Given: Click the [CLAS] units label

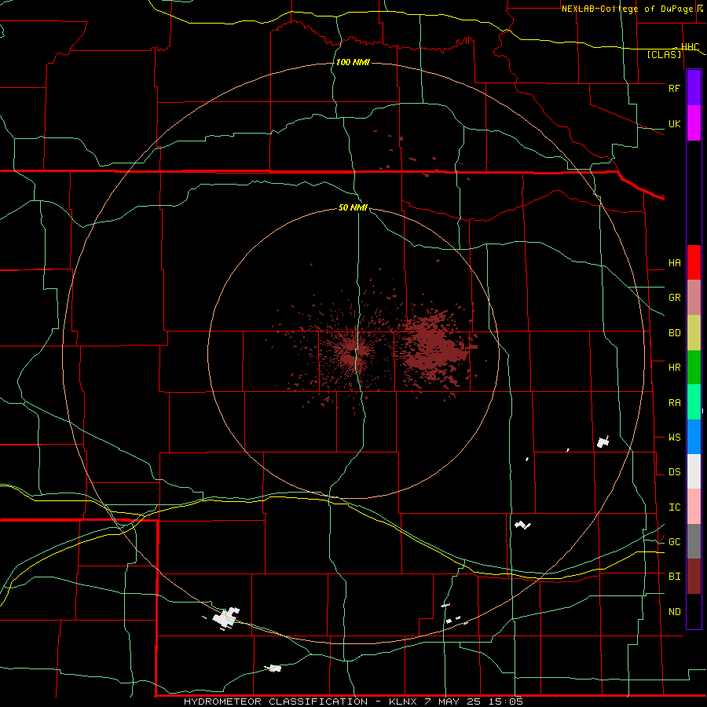Looking at the screenshot, I should point(664,54).
